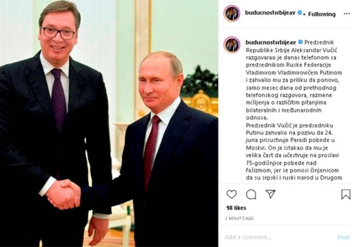Save post with the bookmark icon

tap(346, 194)
